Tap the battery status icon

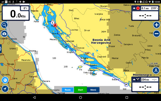click(153, 2)
